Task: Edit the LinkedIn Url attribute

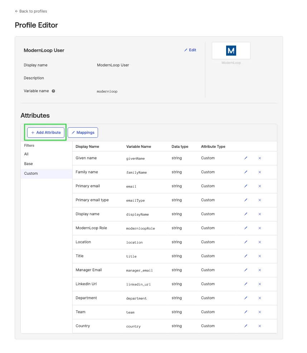Action: click(246, 284)
